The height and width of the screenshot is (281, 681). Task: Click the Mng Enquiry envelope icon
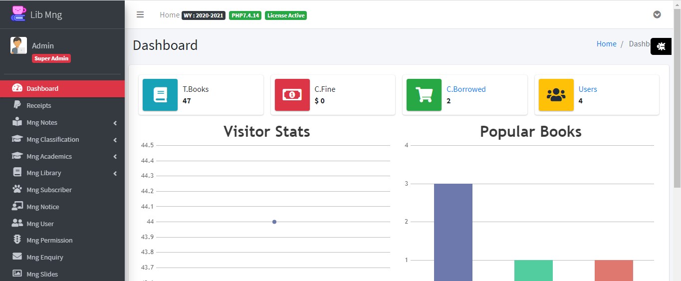coord(17,257)
